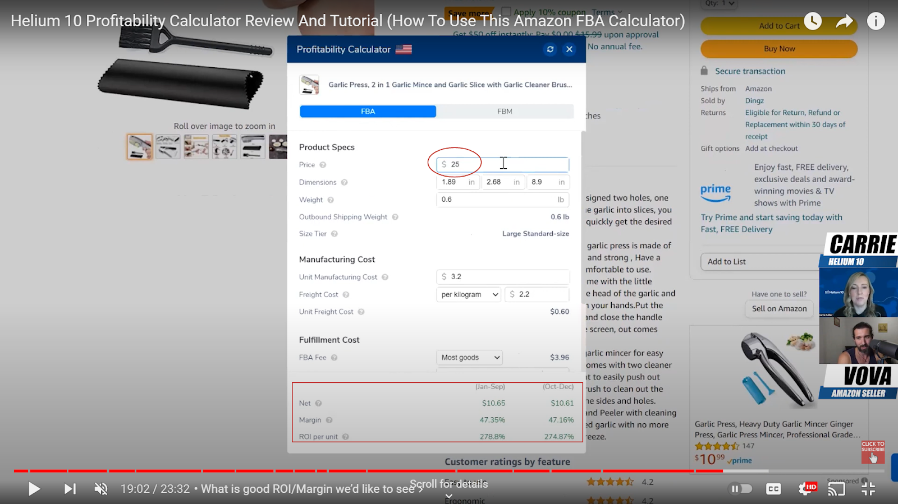Click the 1.89 dimension input
The image size is (898, 504).
(x=458, y=182)
